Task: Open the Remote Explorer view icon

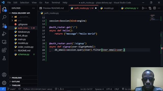Action: tap(4, 42)
